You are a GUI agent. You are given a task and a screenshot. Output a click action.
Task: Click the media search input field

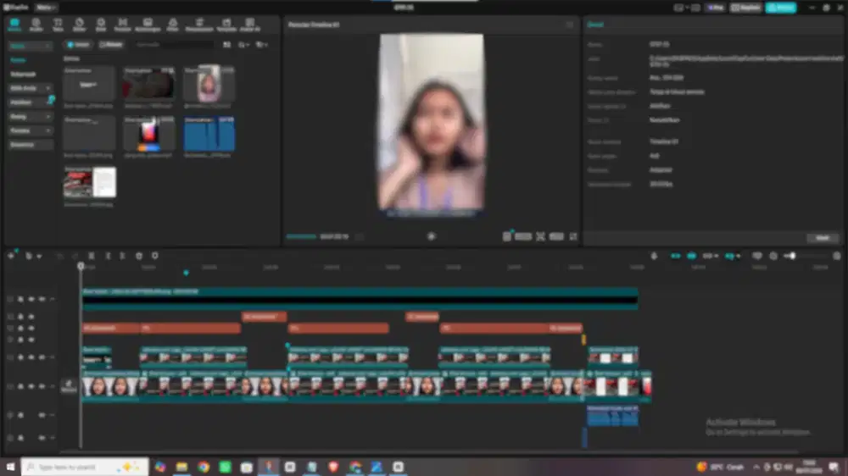pos(173,45)
